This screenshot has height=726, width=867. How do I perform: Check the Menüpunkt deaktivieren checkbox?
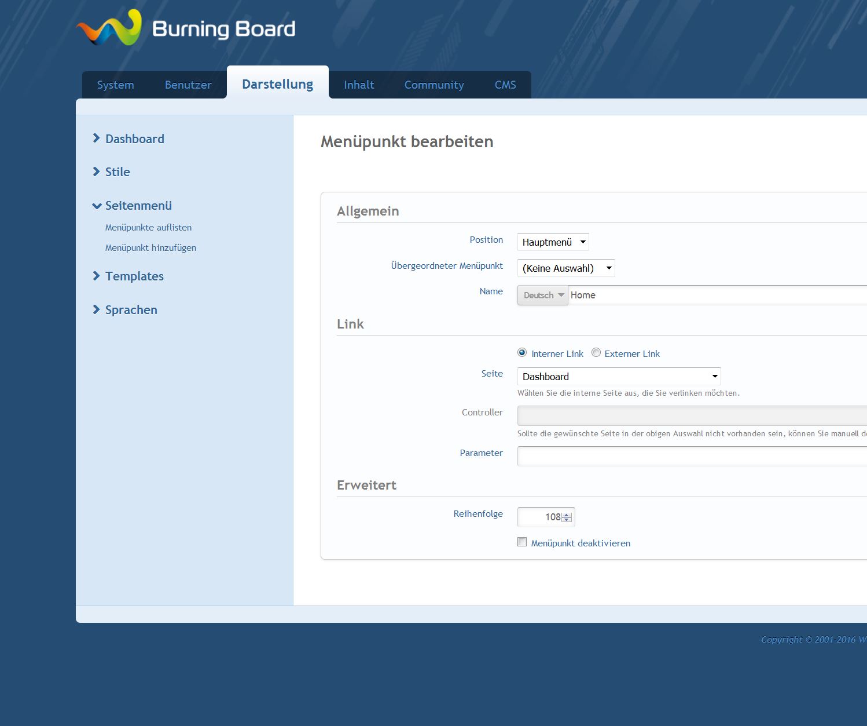522,542
